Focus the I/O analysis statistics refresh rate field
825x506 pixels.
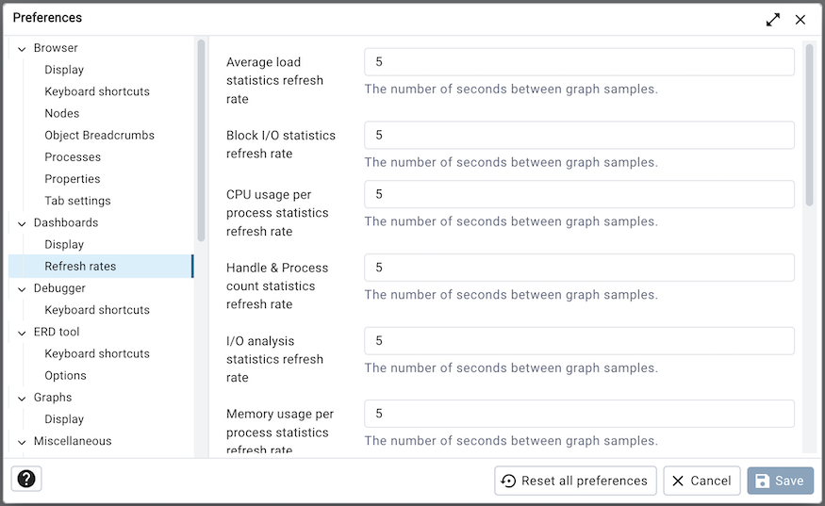coord(579,341)
